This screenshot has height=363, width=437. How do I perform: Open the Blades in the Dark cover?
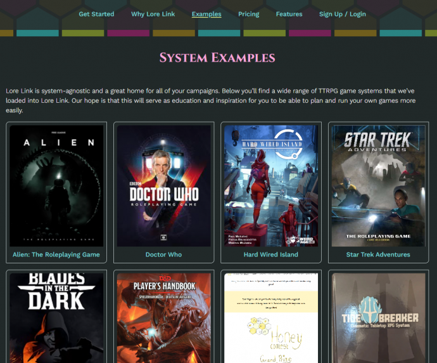(x=56, y=318)
